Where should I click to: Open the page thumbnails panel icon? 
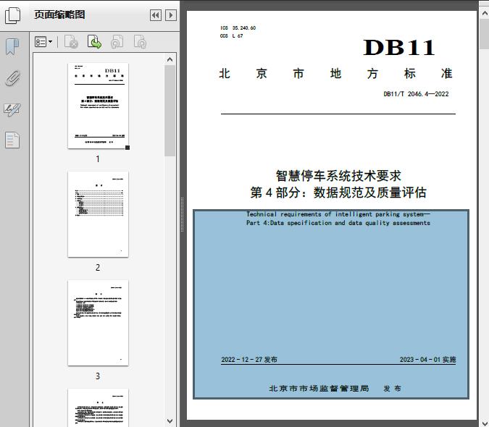pyautogui.click(x=13, y=15)
